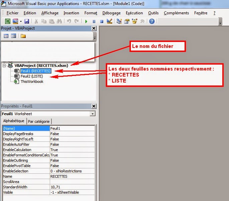Close the Propriétés - Feuil1 panel
The width and height of the screenshot is (229, 201).
pyautogui.click(x=94, y=106)
